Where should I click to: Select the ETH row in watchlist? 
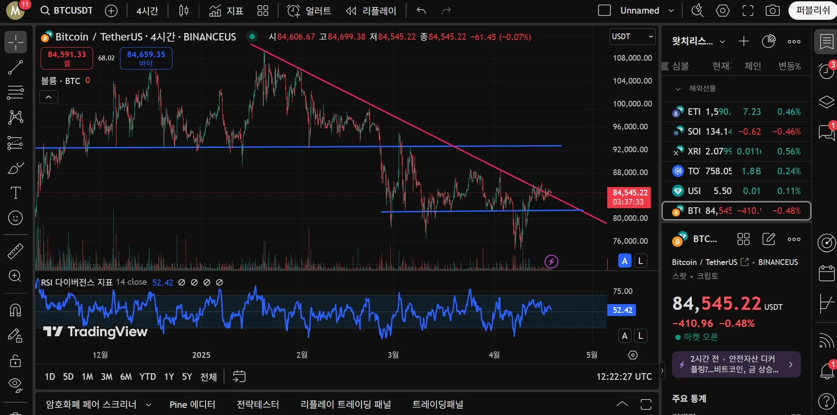(x=736, y=112)
